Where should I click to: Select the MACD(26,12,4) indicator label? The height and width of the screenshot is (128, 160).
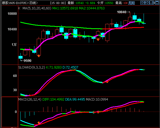[x=30, y=99]
